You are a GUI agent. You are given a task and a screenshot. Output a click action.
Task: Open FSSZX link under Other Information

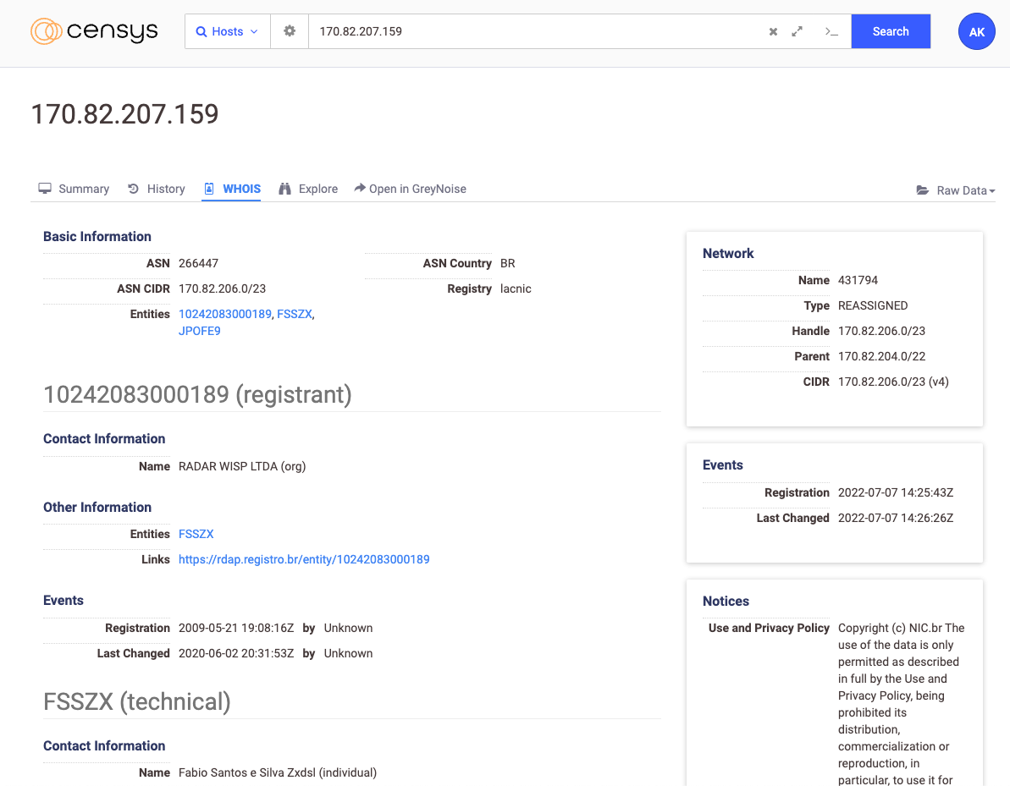pyautogui.click(x=196, y=534)
